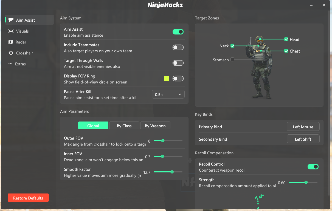
Task: Click Restore Defaults button
Action: click(28, 198)
